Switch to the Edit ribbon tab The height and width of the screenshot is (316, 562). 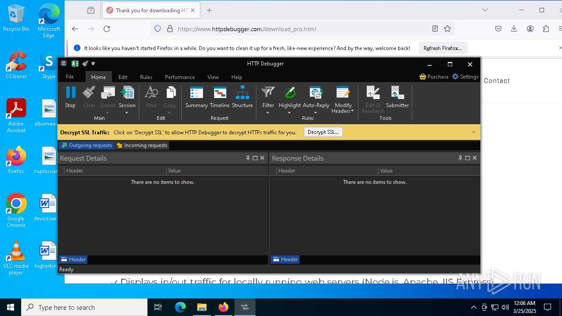[123, 77]
